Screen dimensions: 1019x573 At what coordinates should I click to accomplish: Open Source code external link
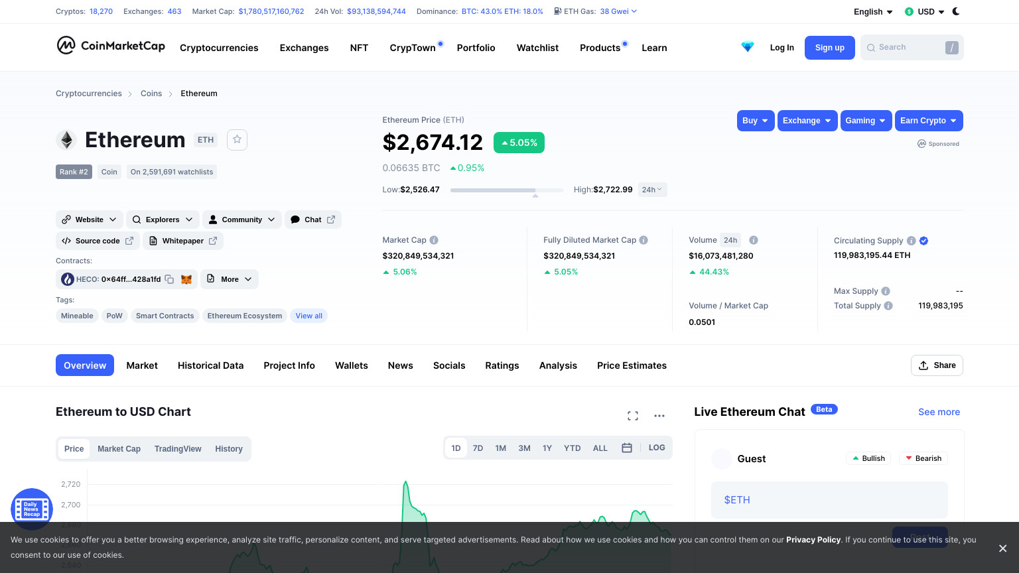(98, 241)
